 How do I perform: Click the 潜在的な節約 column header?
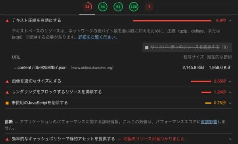(x=219, y=57)
